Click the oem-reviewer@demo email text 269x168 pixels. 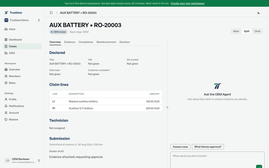point(24,162)
